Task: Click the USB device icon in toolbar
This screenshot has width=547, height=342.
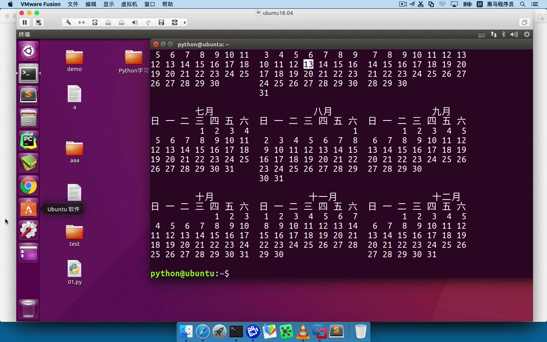Action: point(148,22)
